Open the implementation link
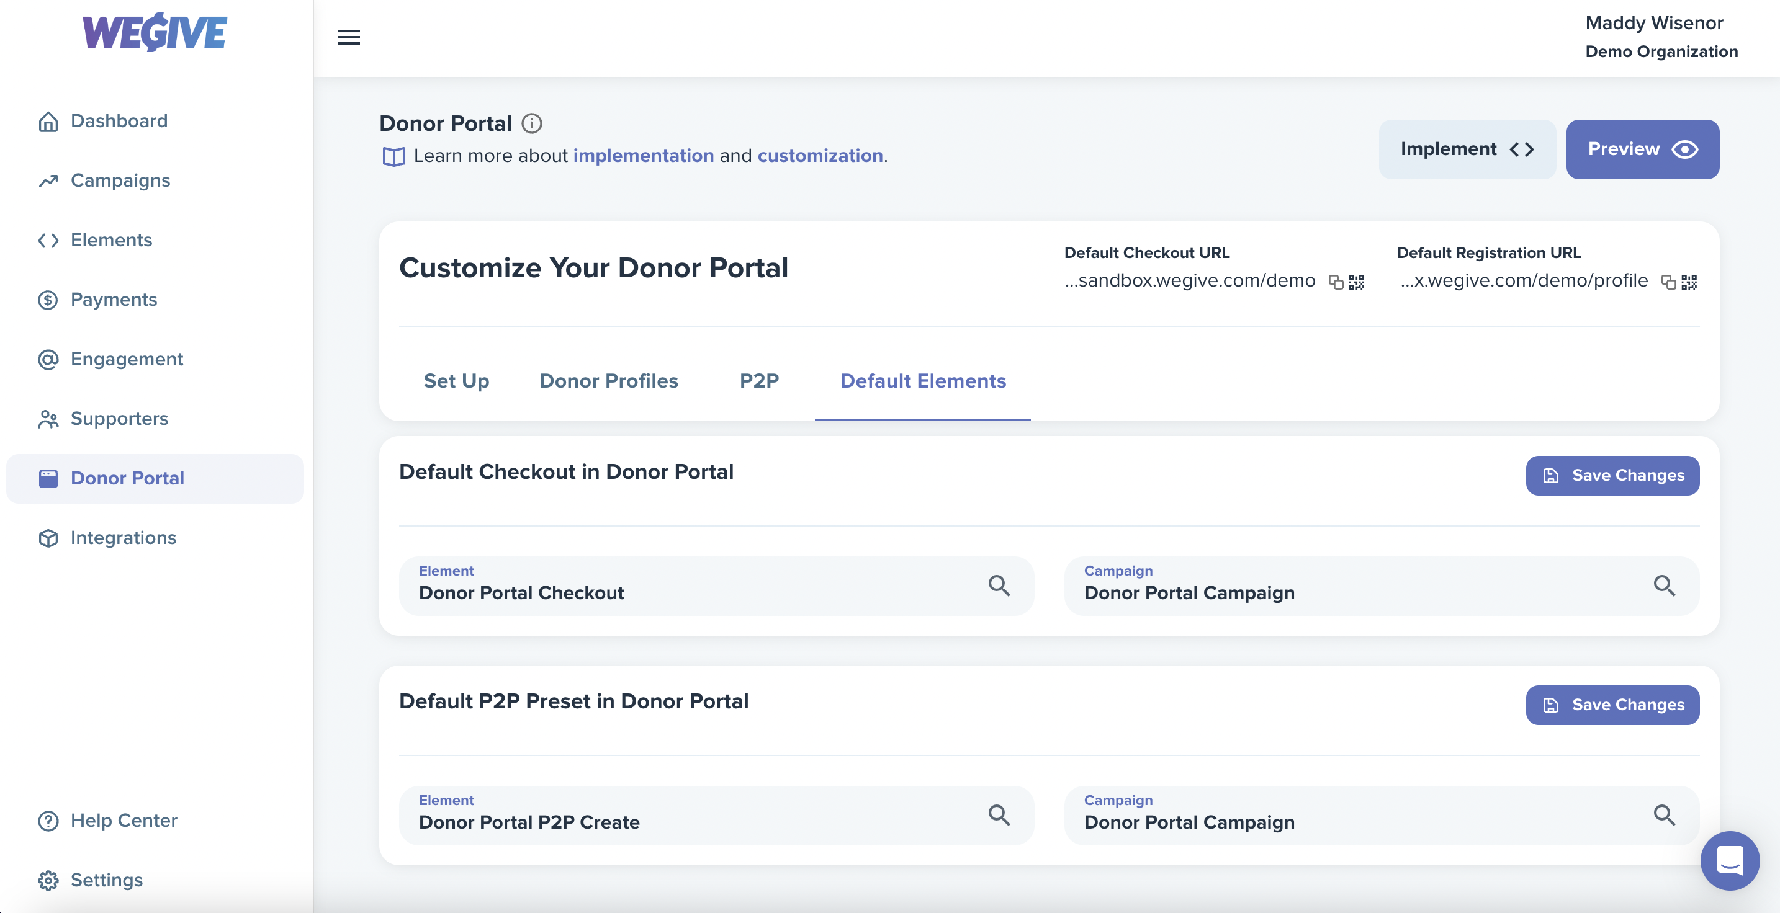Screen dimensions: 1780x913 point(644,156)
